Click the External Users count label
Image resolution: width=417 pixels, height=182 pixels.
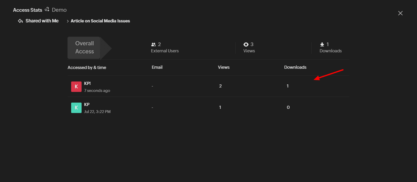click(x=165, y=51)
